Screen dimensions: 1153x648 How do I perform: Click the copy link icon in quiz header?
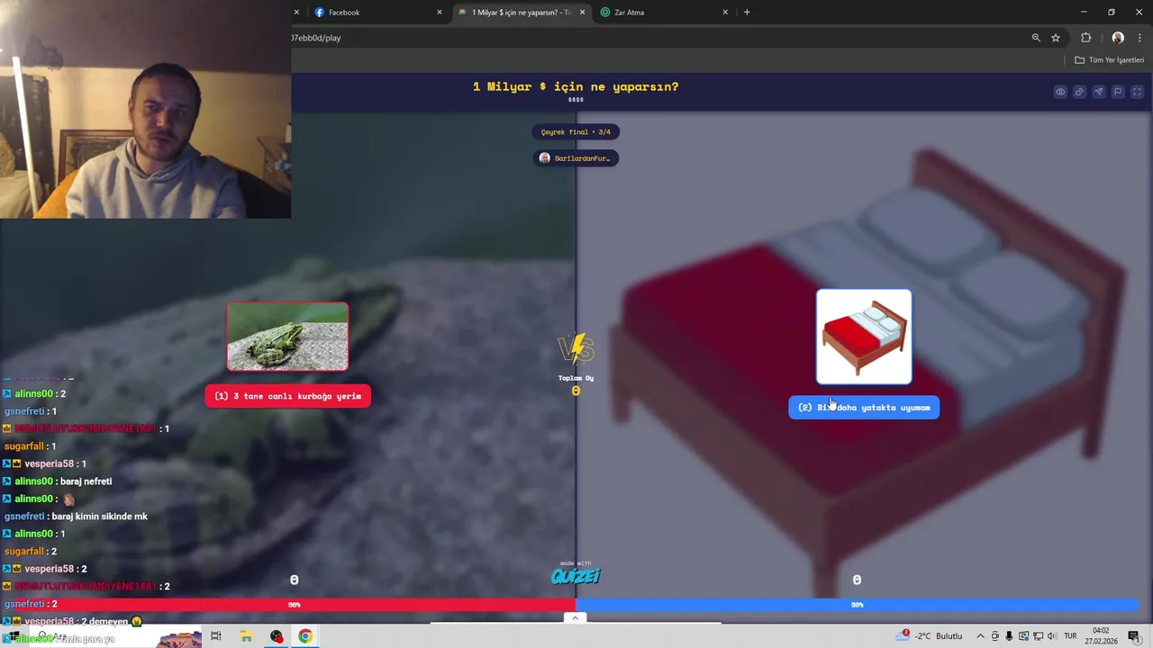pos(1079,92)
